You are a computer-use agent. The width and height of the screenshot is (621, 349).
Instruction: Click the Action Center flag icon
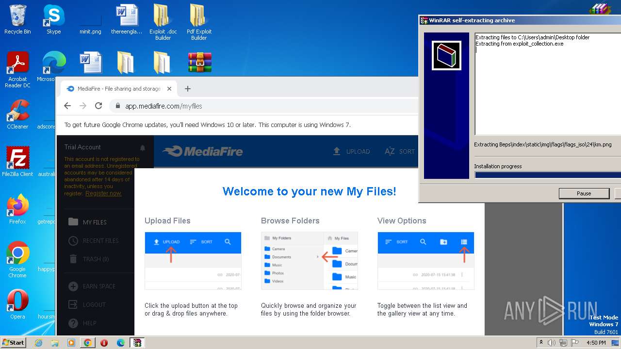tap(575, 343)
